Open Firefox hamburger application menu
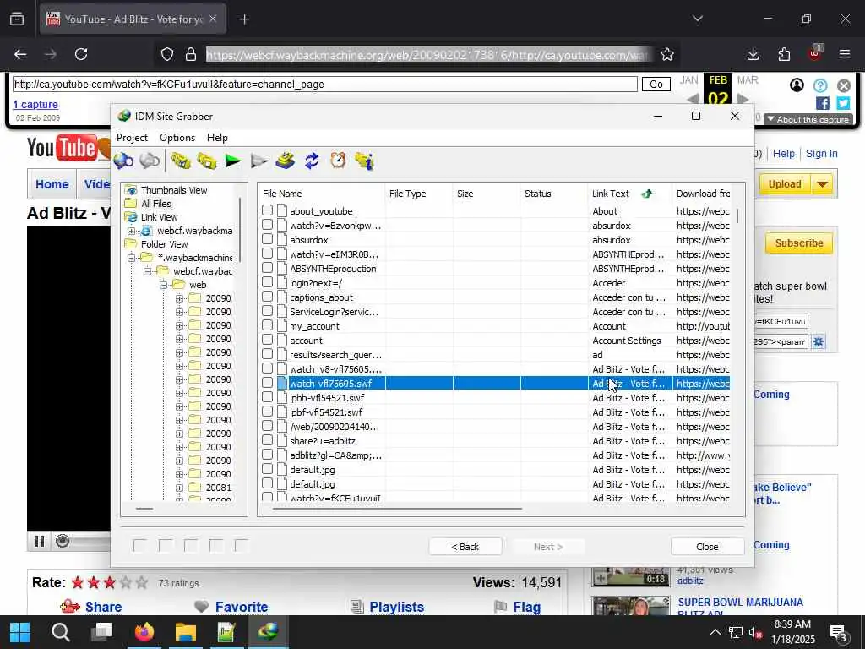The height and width of the screenshot is (649, 865). [845, 54]
